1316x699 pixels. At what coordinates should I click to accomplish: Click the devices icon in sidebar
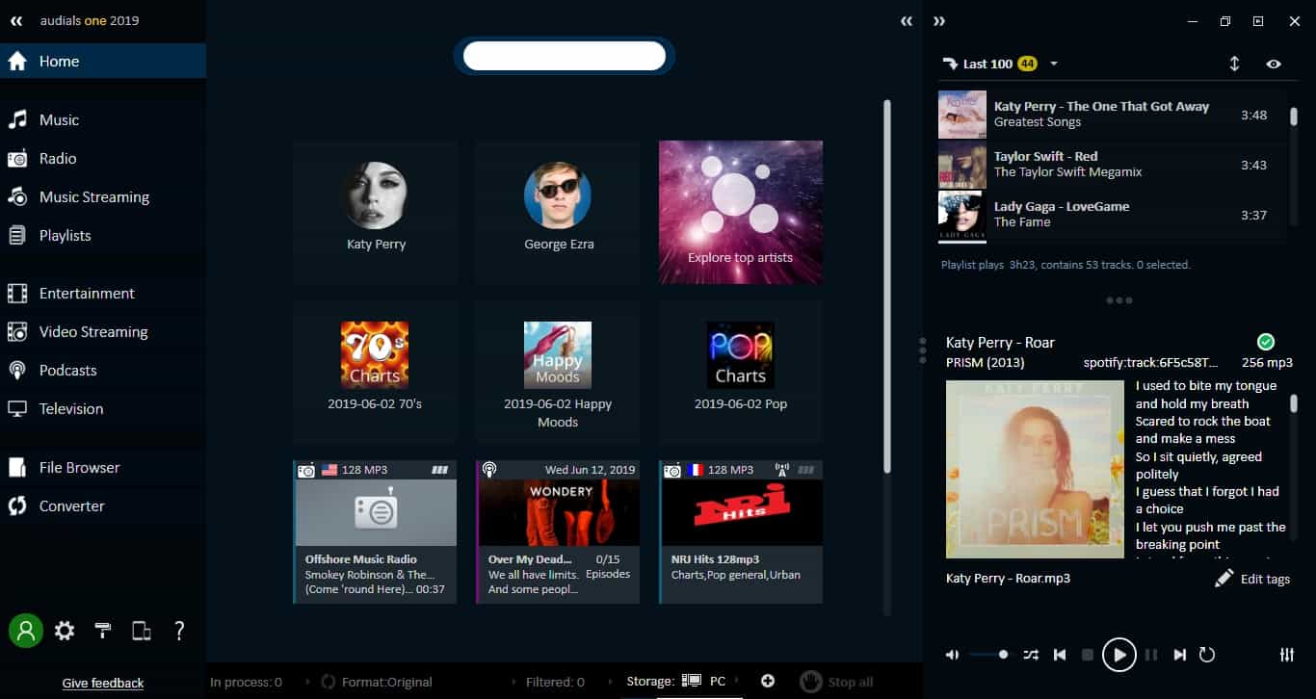point(142,631)
